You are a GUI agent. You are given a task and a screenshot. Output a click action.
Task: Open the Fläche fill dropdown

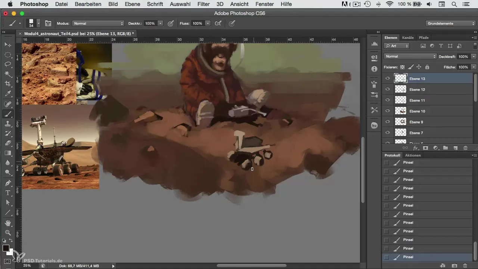pyautogui.click(x=474, y=67)
